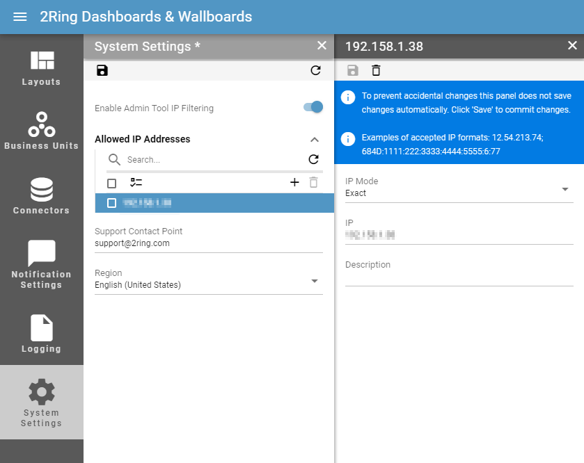The width and height of the screenshot is (584, 463).
Task: Click the IP input field
Action: (459, 235)
